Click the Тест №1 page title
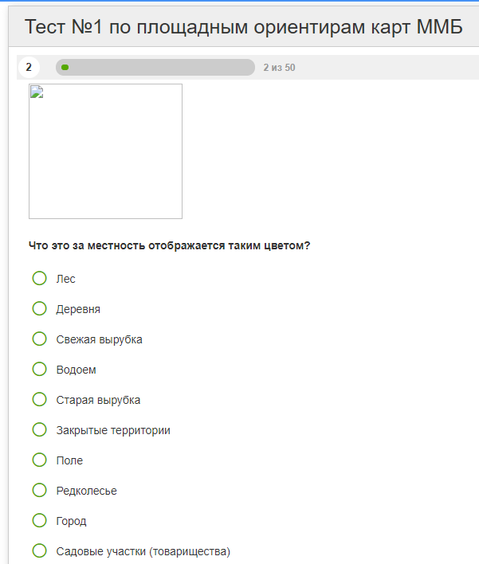Viewport: 479px width, 564px height. tap(244, 26)
